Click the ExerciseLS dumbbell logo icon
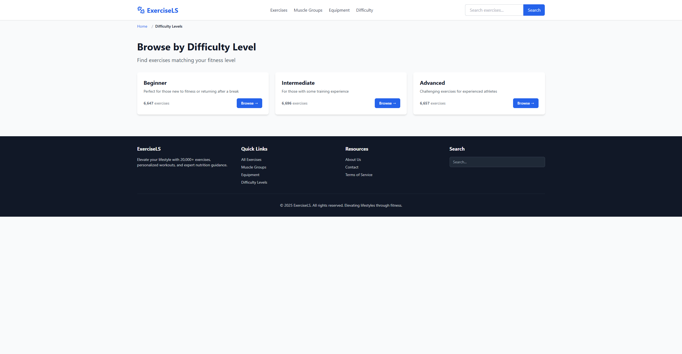The image size is (682, 354). click(x=141, y=10)
